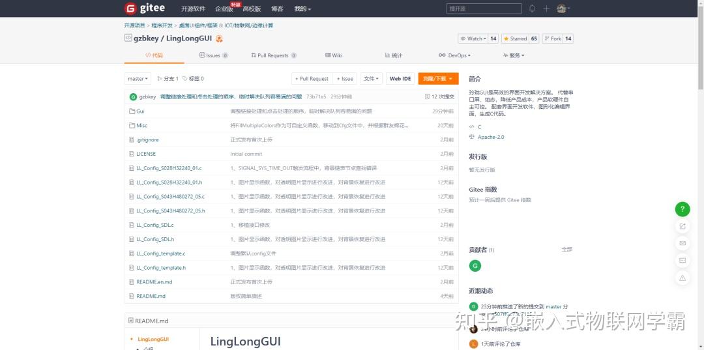The width and height of the screenshot is (704, 350).
Task: Click the green G contributor avatar
Action: point(475,266)
